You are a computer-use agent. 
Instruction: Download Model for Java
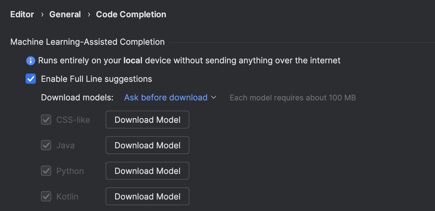tap(147, 145)
